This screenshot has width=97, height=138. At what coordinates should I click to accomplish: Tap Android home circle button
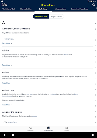click(13, 135)
